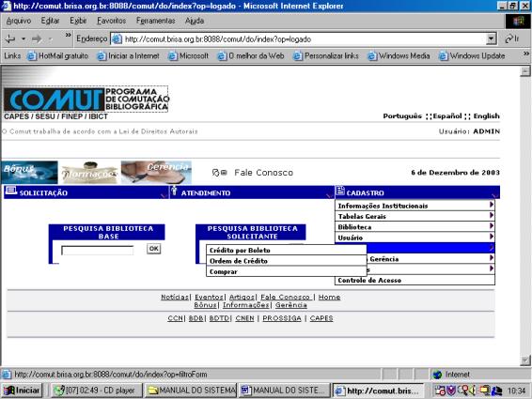Click the OK button beside the search field

(x=154, y=249)
